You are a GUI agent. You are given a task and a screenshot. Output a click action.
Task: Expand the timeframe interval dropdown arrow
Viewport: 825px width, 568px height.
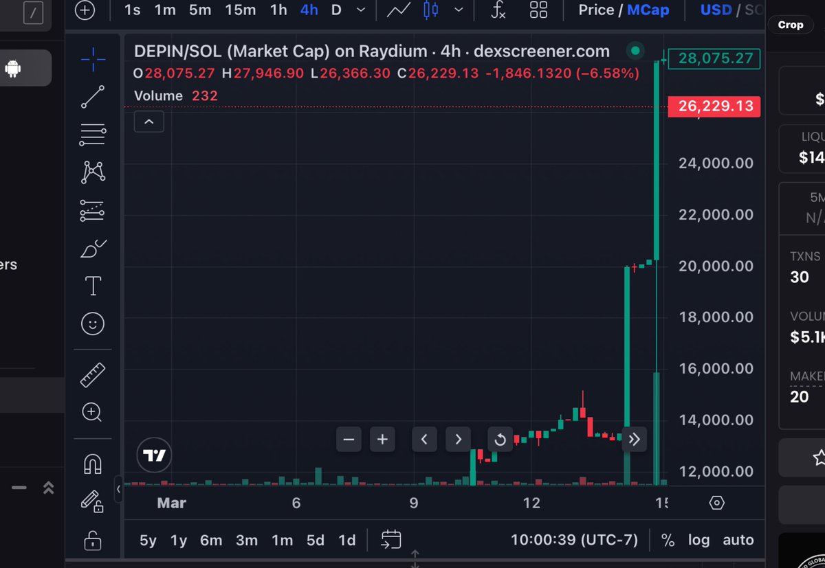pos(361,10)
